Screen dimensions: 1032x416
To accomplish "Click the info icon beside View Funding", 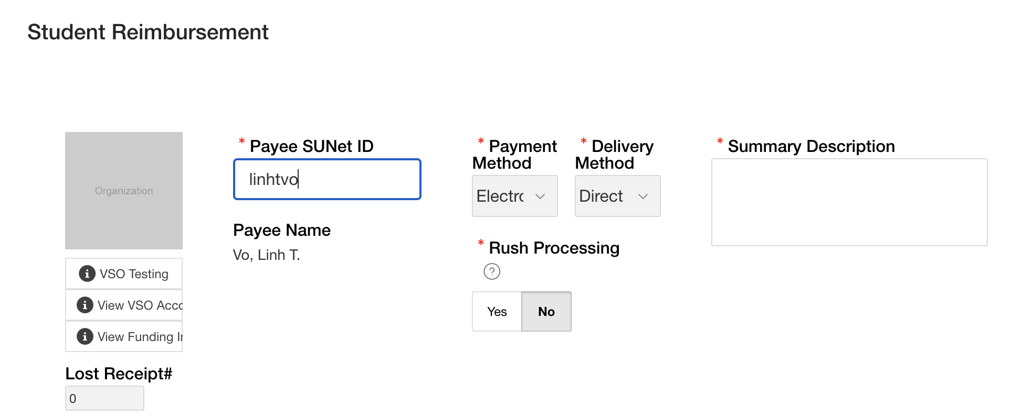I will click(x=85, y=336).
